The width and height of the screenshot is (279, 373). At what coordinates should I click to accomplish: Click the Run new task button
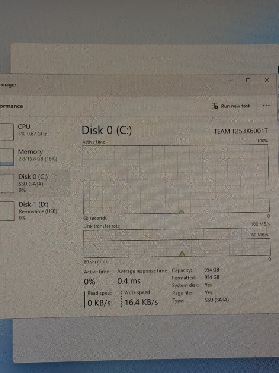pyautogui.click(x=231, y=106)
